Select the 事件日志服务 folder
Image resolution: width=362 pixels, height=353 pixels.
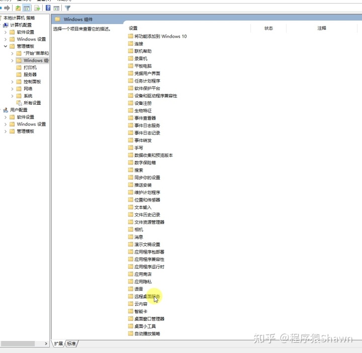pos(147,125)
